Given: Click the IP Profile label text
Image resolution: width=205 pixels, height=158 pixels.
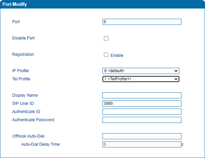Looking at the screenshot, I should 20,71.
